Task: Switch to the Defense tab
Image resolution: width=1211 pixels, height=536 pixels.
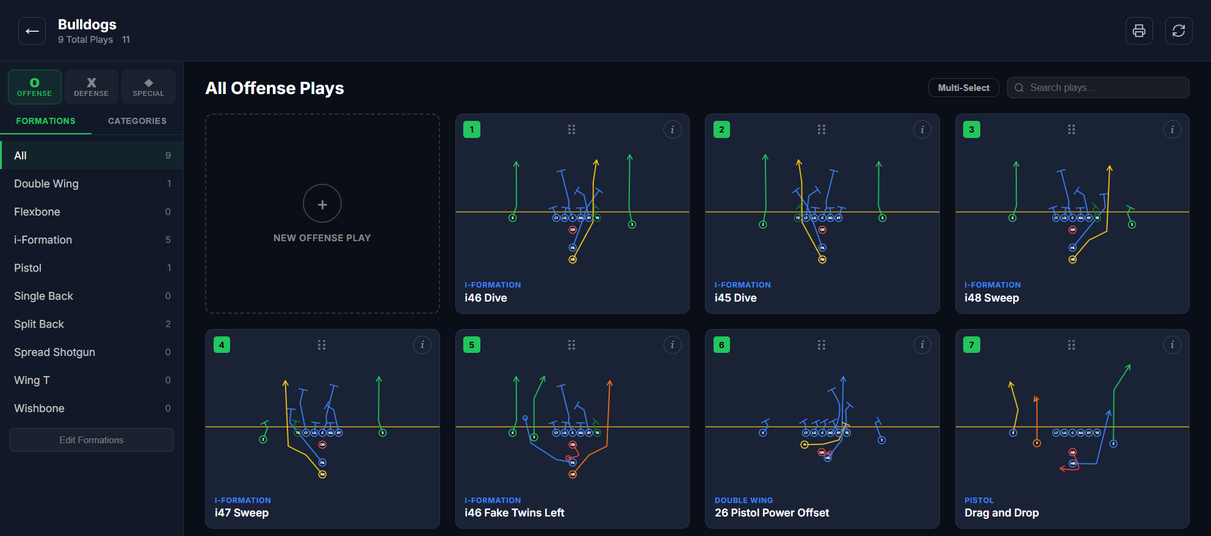Action: coord(92,87)
